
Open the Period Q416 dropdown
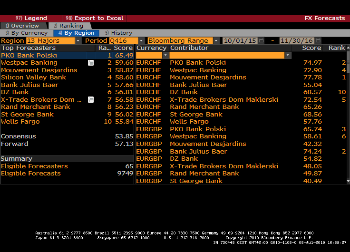[141, 41]
